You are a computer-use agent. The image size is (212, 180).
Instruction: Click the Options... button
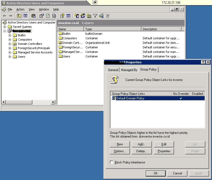click(x=120, y=151)
